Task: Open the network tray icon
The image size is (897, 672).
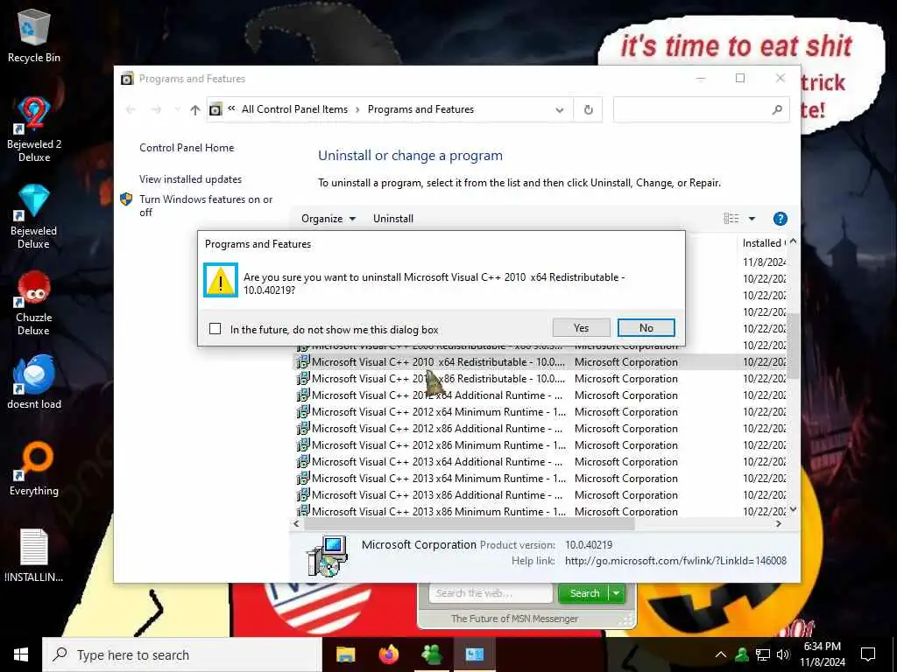Action: (763, 654)
